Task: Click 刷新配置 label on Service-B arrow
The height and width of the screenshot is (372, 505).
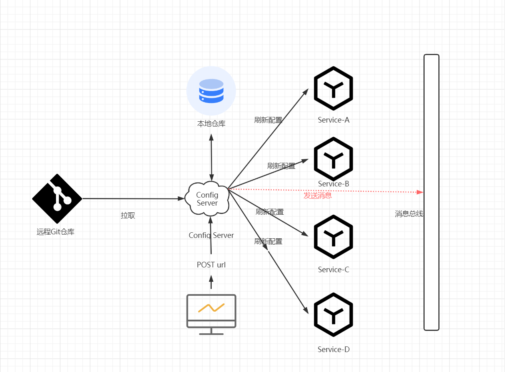Action: pos(281,166)
